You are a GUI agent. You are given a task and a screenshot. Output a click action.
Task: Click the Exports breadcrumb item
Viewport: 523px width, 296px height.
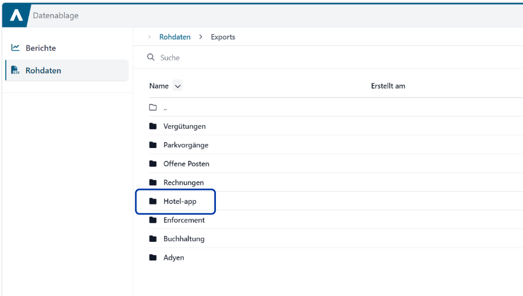click(x=223, y=37)
